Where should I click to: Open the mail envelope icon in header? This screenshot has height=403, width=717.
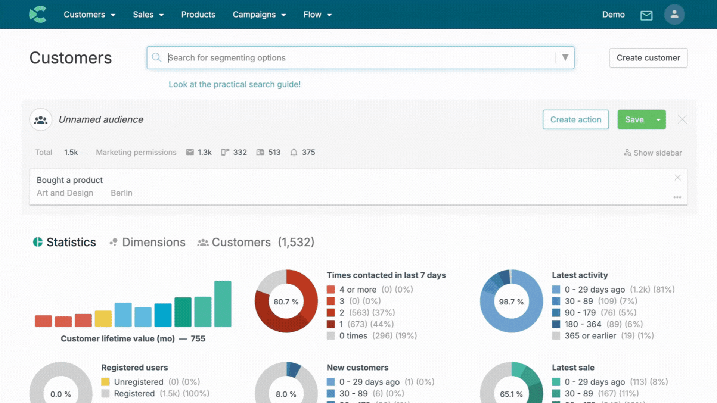[646, 15]
